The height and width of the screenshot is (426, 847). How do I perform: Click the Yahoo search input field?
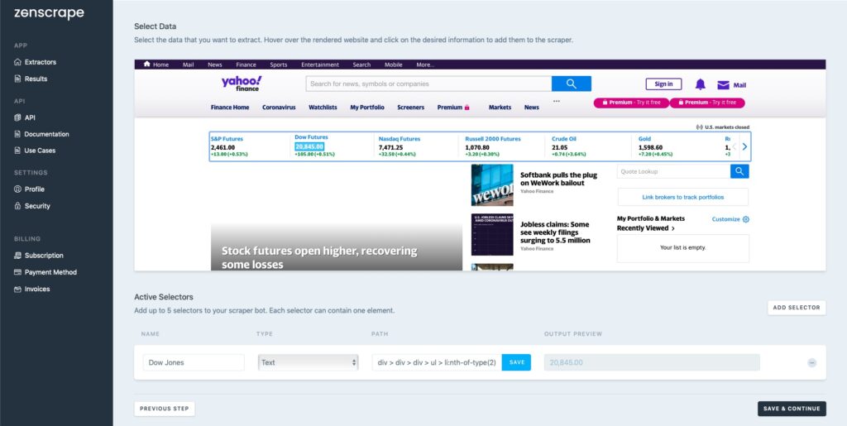(x=428, y=84)
